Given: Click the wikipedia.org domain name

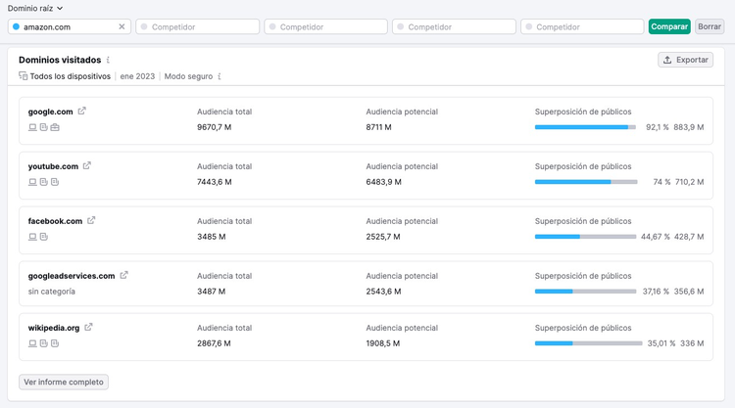Looking at the screenshot, I should (x=54, y=328).
